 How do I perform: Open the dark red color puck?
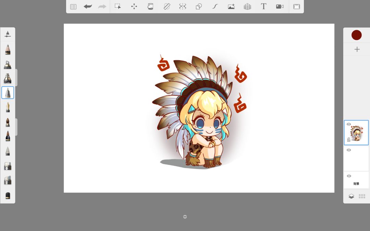[x=357, y=35]
